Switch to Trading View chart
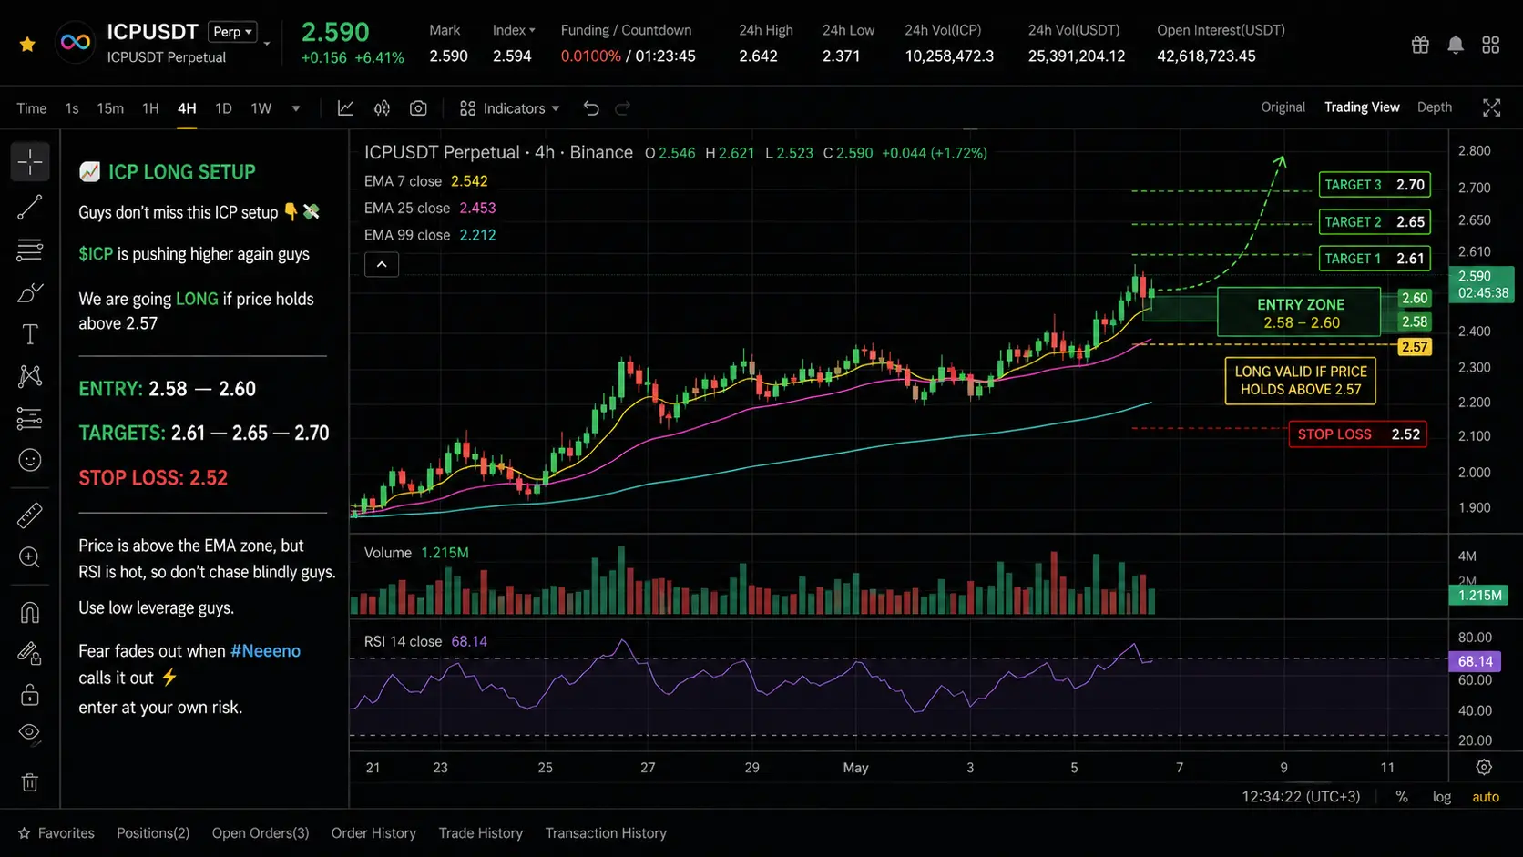The height and width of the screenshot is (857, 1523). [1362, 107]
